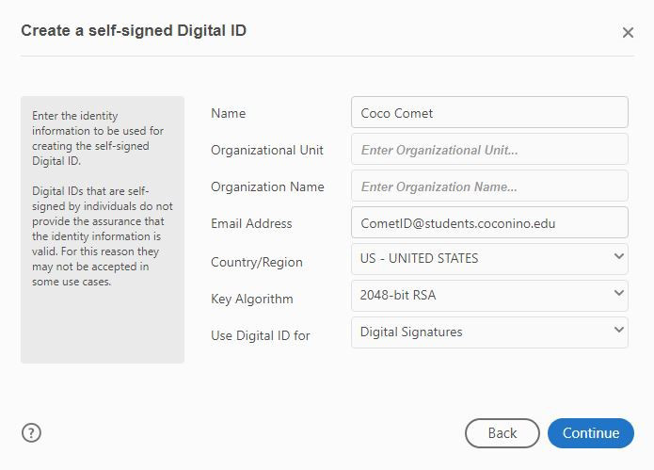Focus the Organizational Unit input field
This screenshot has width=654, height=470.
pyautogui.click(x=489, y=150)
